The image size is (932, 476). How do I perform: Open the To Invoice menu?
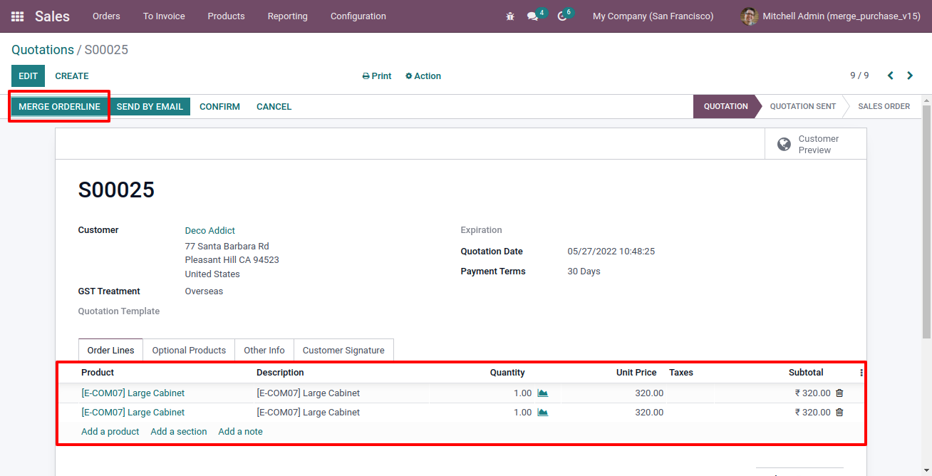(x=164, y=16)
